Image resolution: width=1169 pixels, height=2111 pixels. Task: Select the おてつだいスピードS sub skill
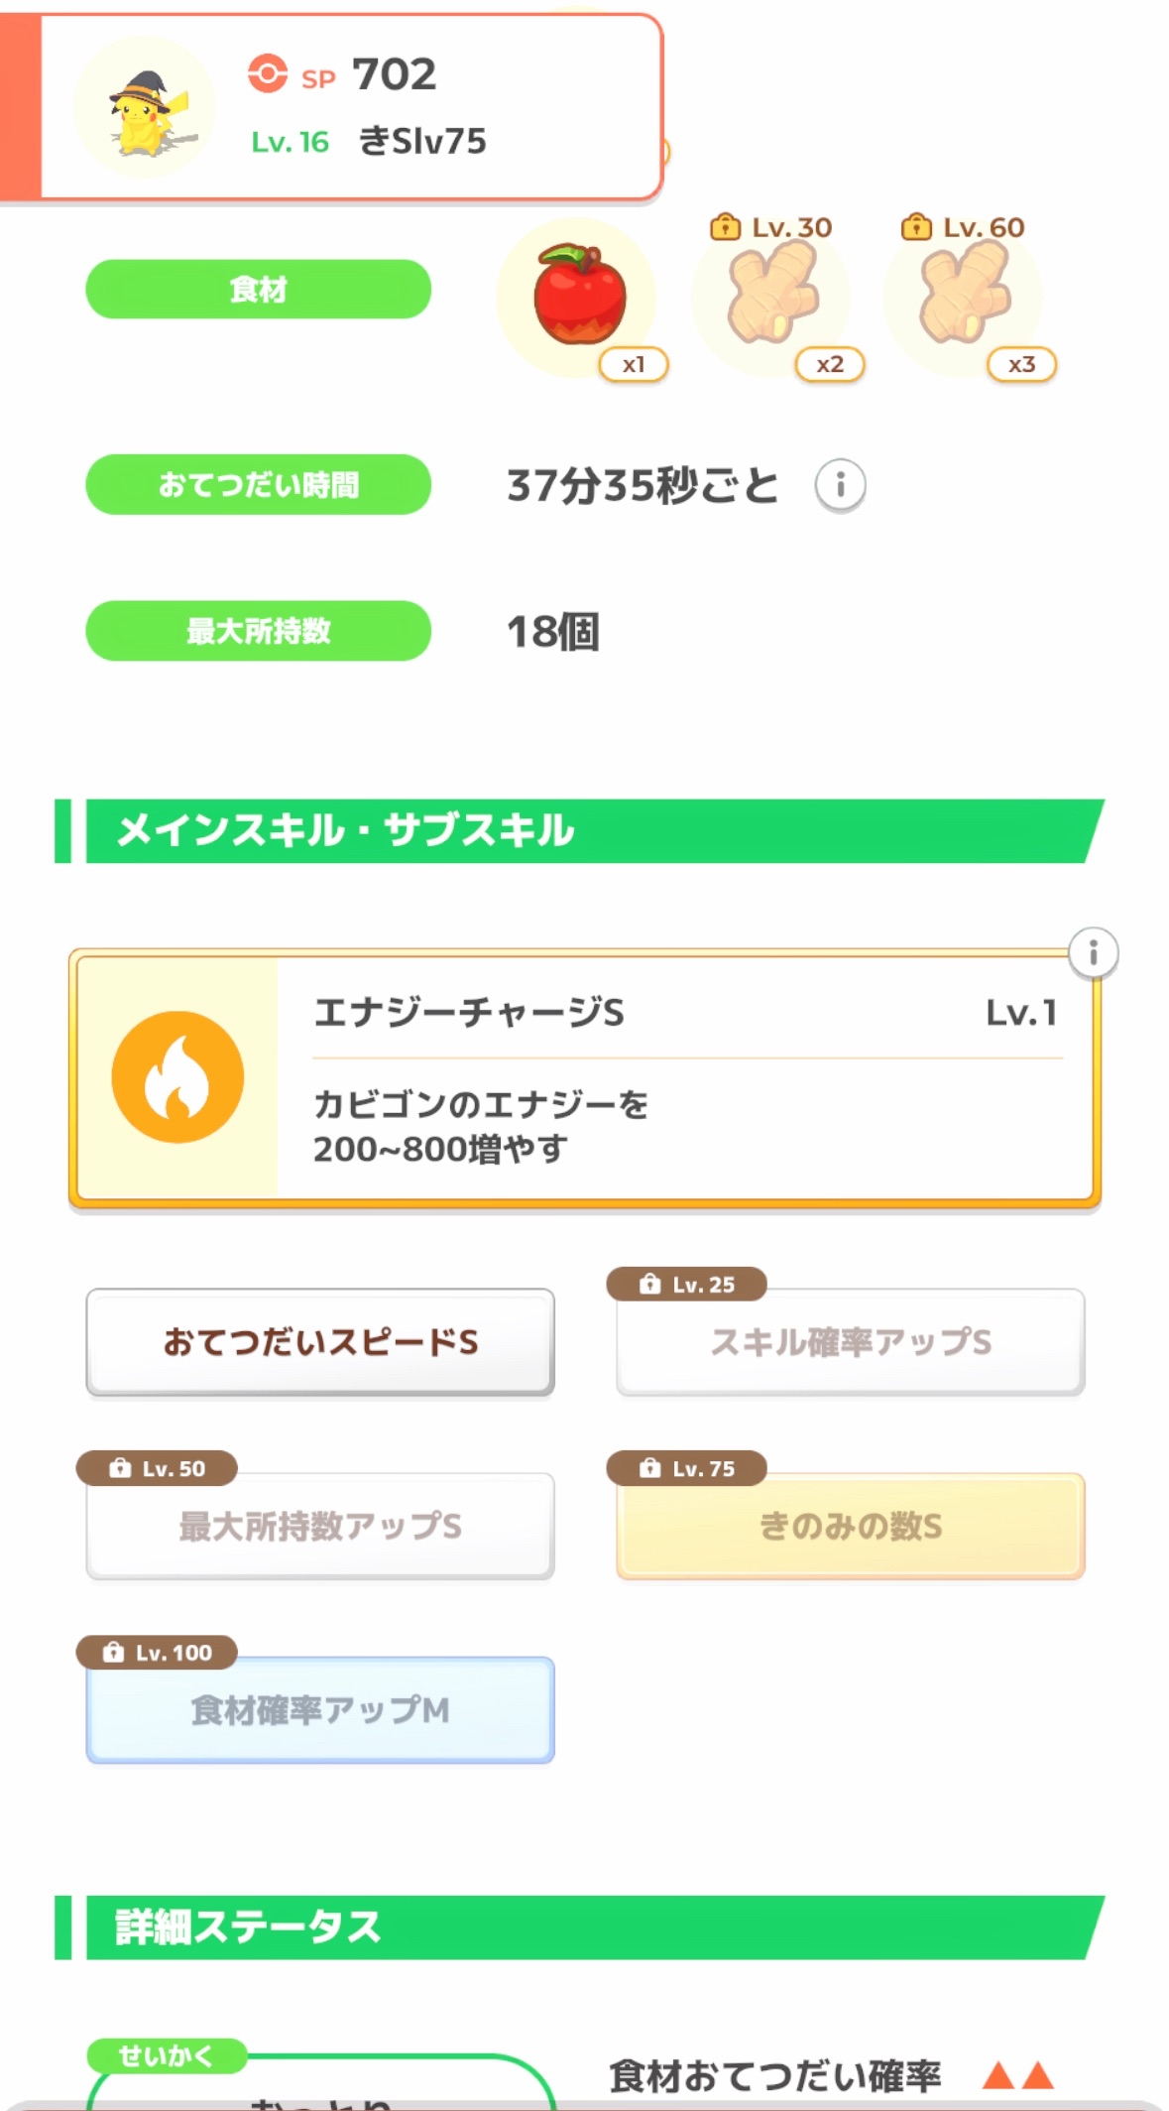(x=320, y=1342)
